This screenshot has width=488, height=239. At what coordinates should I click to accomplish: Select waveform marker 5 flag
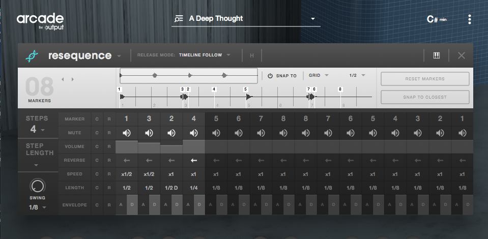click(246, 89)
